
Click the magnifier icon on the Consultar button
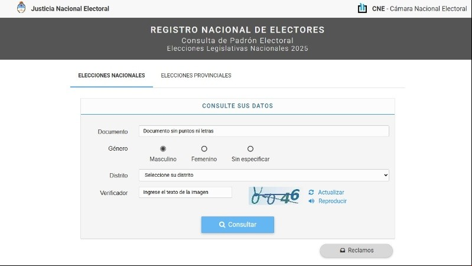click(222, 225)
